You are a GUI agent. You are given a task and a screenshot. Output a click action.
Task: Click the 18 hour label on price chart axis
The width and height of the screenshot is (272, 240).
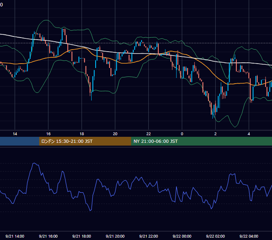click(82, 134)
